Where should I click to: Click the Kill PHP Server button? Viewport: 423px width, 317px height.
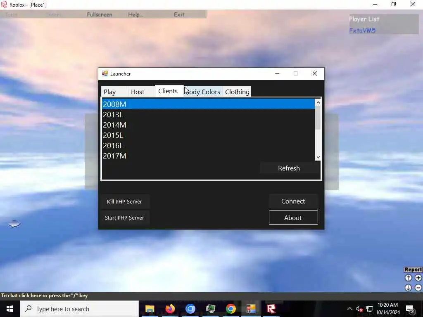tap(125, 201)
